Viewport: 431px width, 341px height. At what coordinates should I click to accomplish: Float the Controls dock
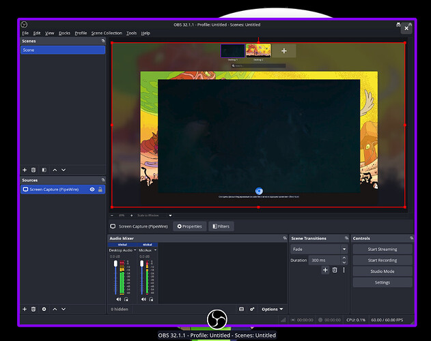[411, 238]
